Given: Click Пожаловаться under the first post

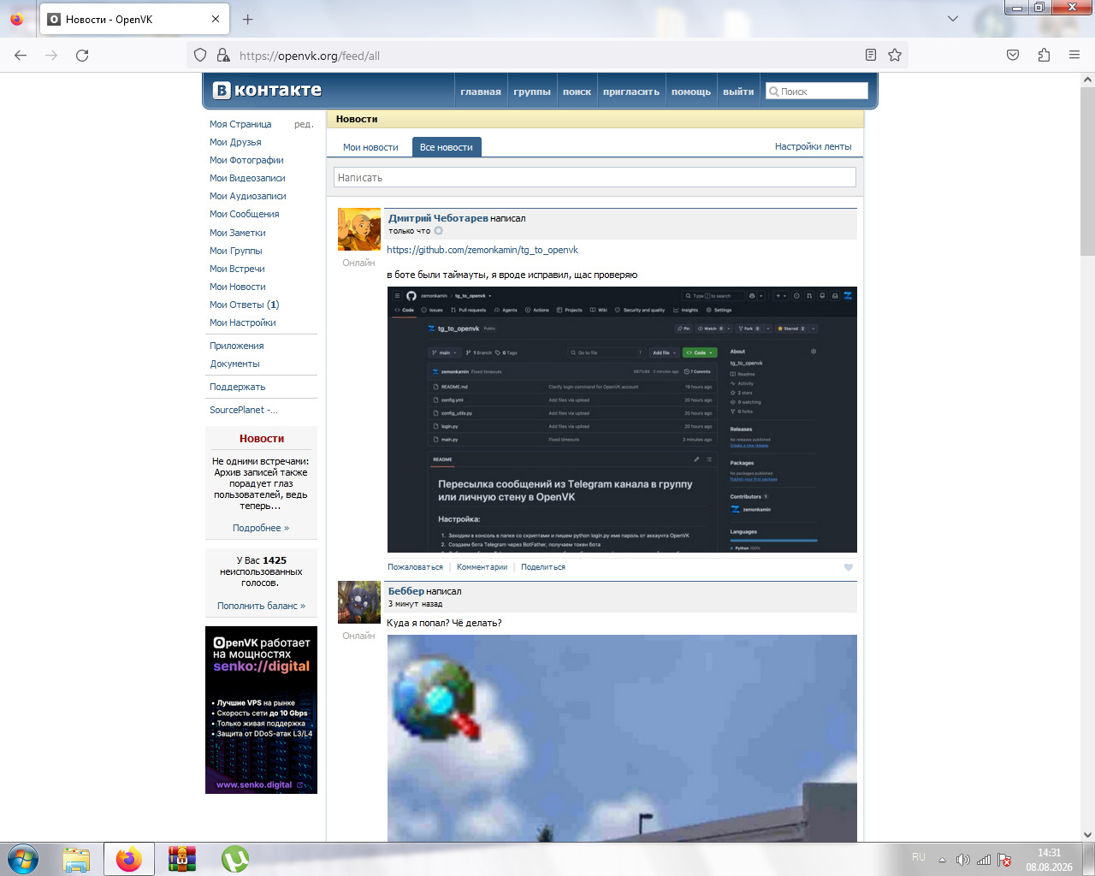Looking at the screenshot, I should 415,567.
